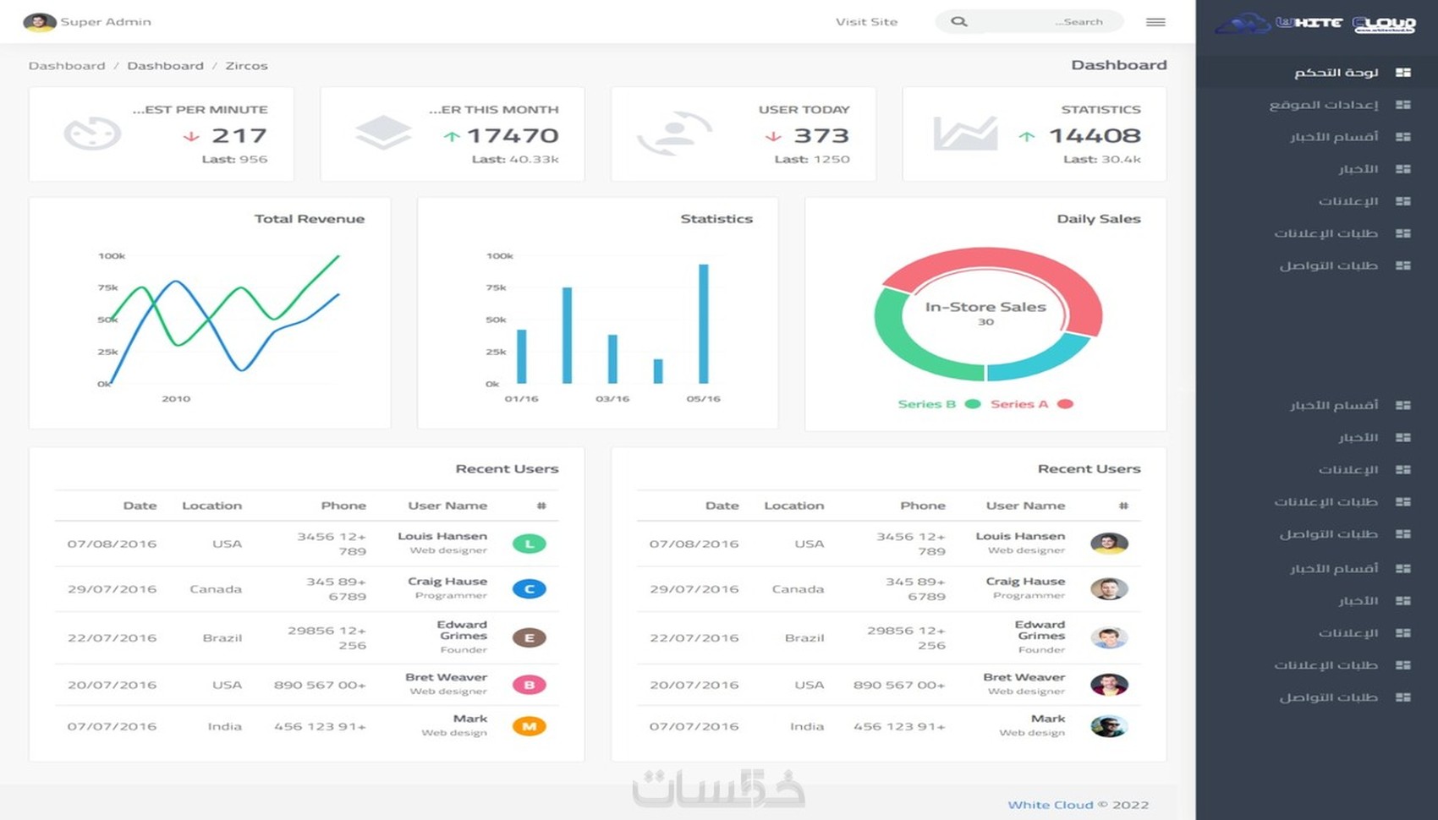Click the Zircos breadcrumb link
The image size is (1438, 820).
[246, 66]
